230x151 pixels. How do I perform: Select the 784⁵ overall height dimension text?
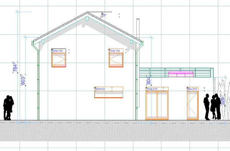coord(15,67)
